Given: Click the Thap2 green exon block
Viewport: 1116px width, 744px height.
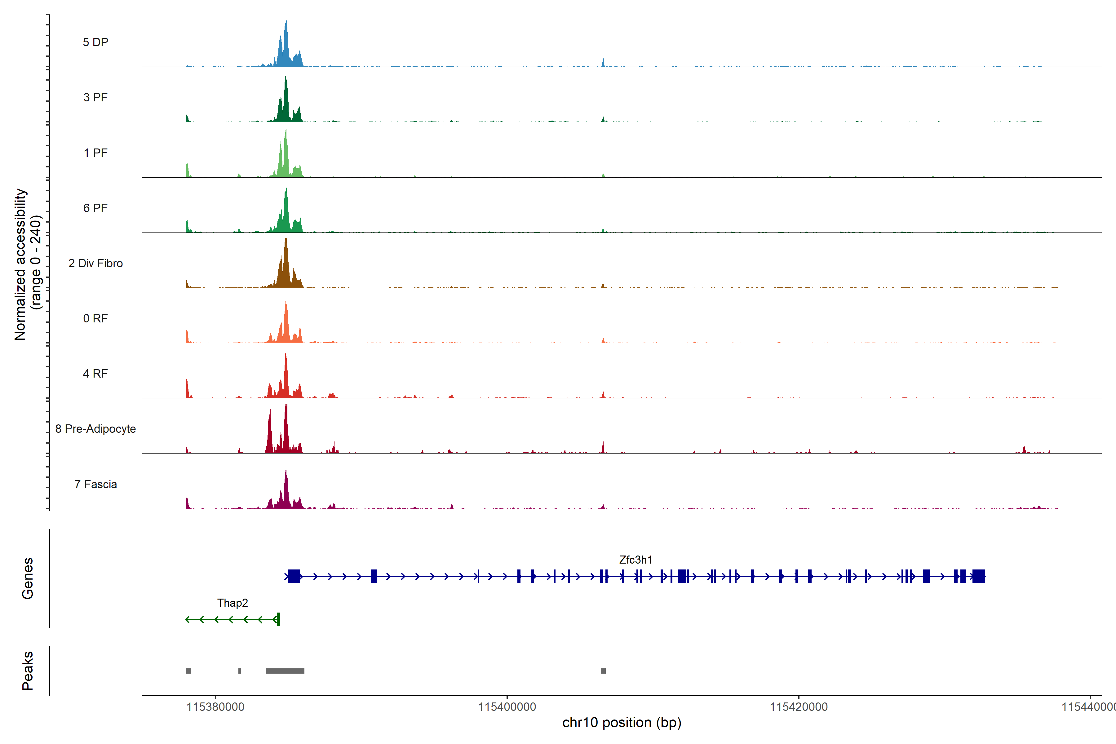Looking at the screenshot, I should tap(278, 619).
